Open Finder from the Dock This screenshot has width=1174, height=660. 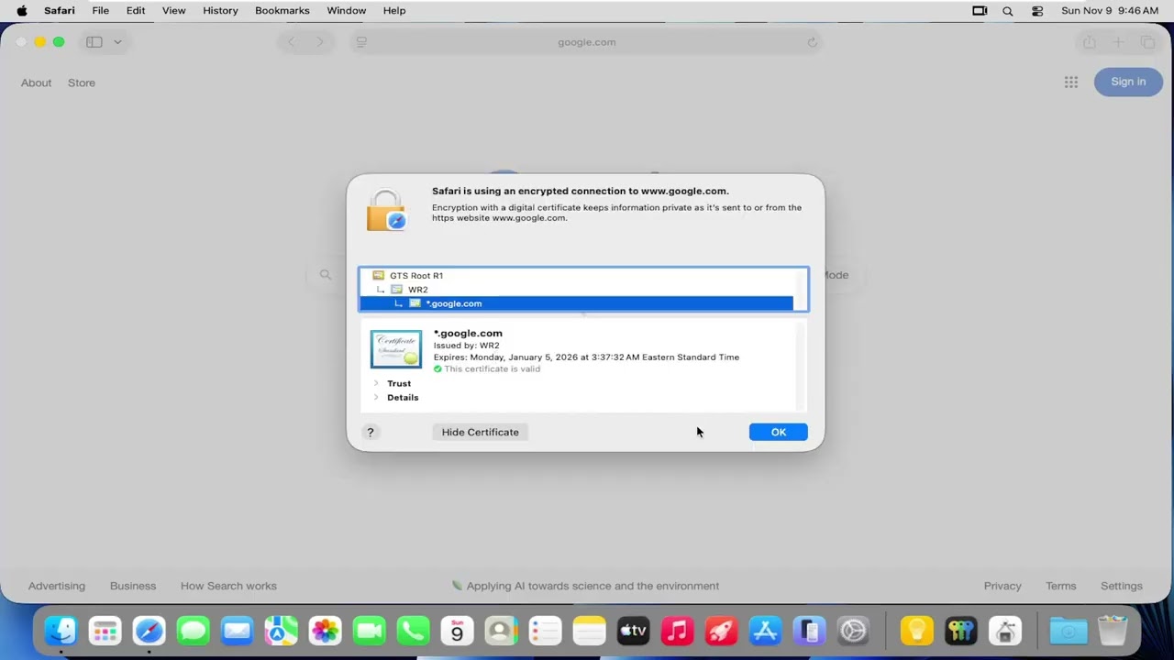pos(61,631)
